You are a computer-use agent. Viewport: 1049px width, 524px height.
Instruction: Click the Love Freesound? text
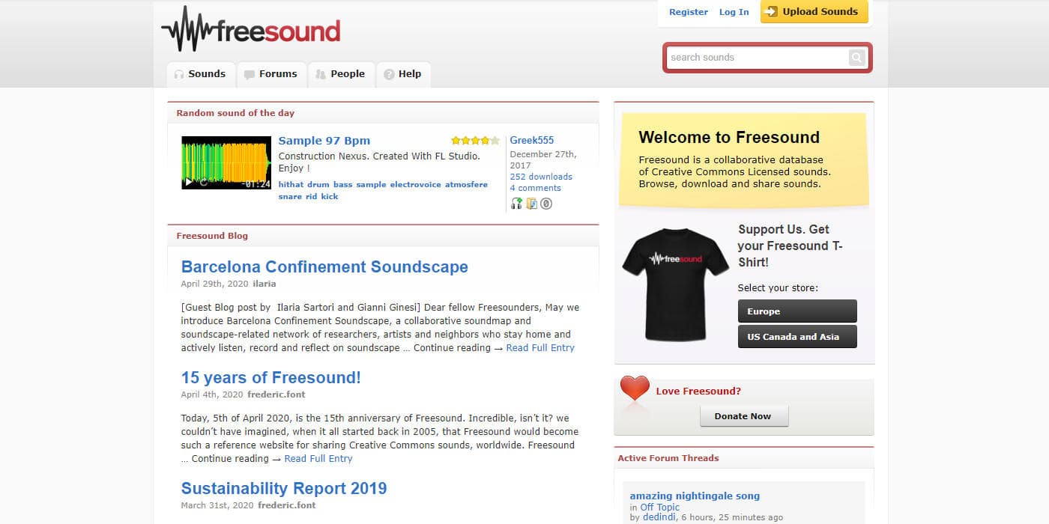pyautogui.click(x=698, y=391)
